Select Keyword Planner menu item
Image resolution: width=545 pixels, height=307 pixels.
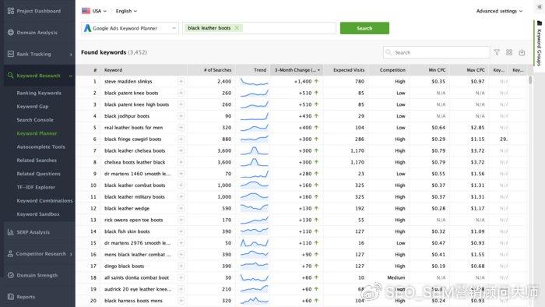(37, 133)
